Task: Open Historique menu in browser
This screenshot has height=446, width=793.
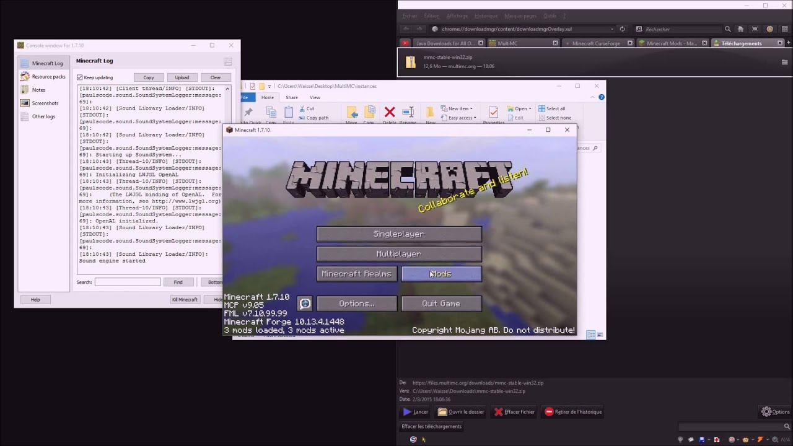Action: pos(486,16)
